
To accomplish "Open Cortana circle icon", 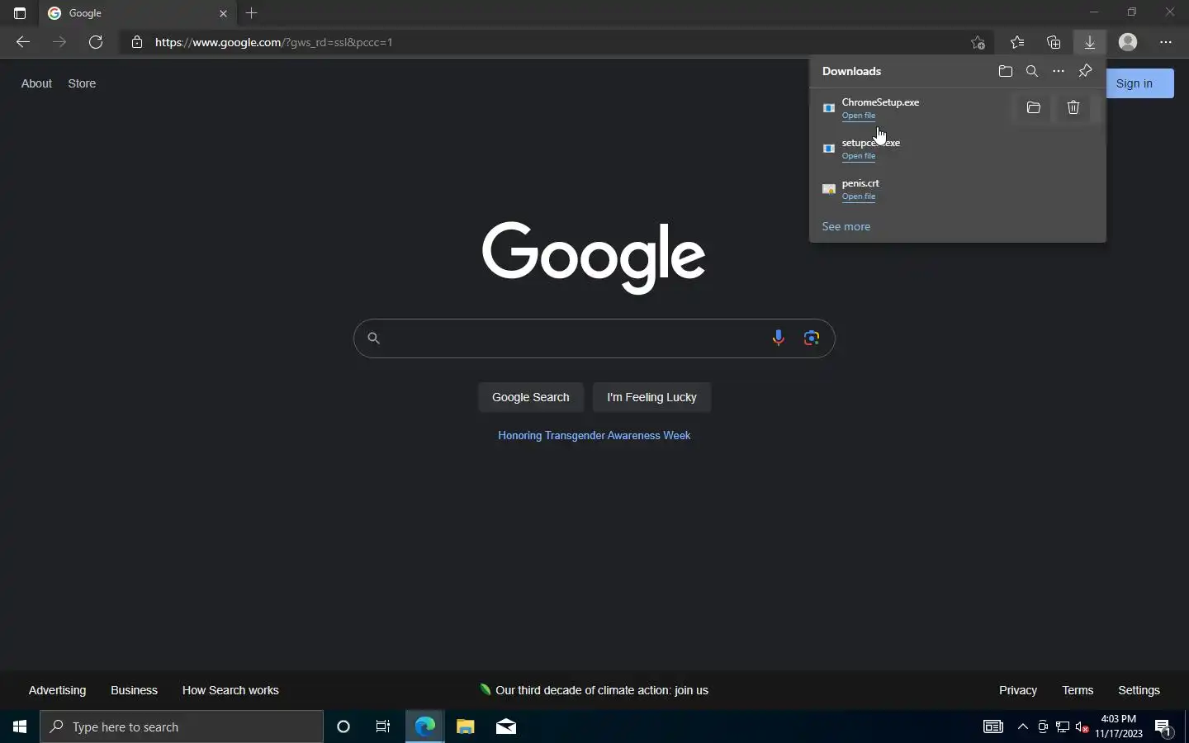I will coord(343,726).
